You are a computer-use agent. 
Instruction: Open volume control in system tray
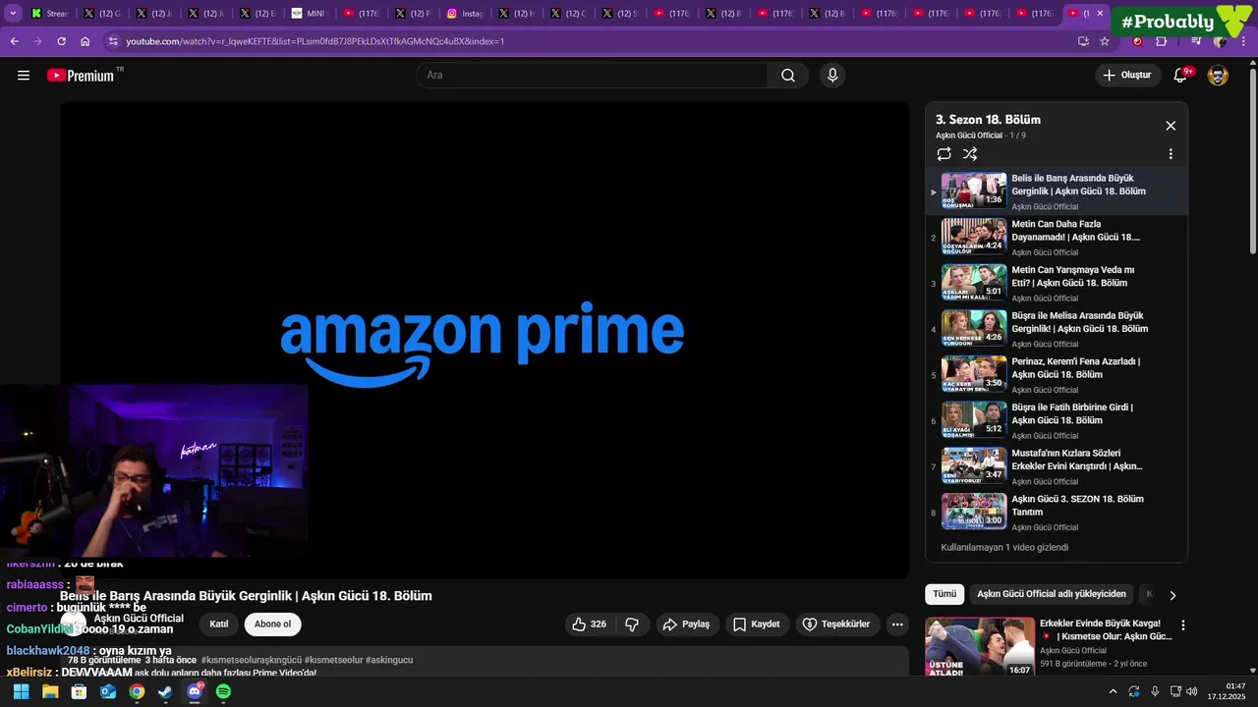[1192, 691]
